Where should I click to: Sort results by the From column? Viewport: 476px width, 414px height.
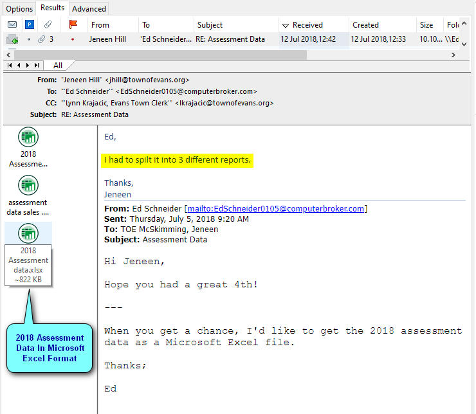click(113, 25)
